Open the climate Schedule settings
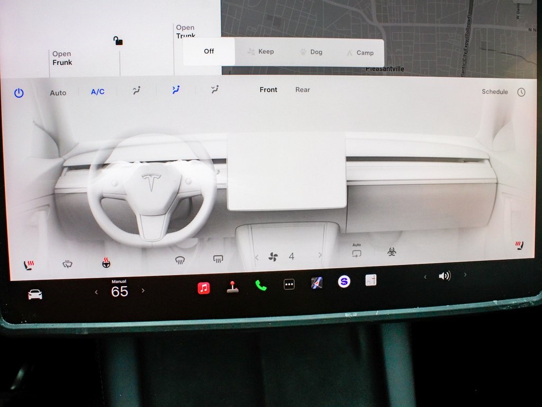 pos(495,92)
